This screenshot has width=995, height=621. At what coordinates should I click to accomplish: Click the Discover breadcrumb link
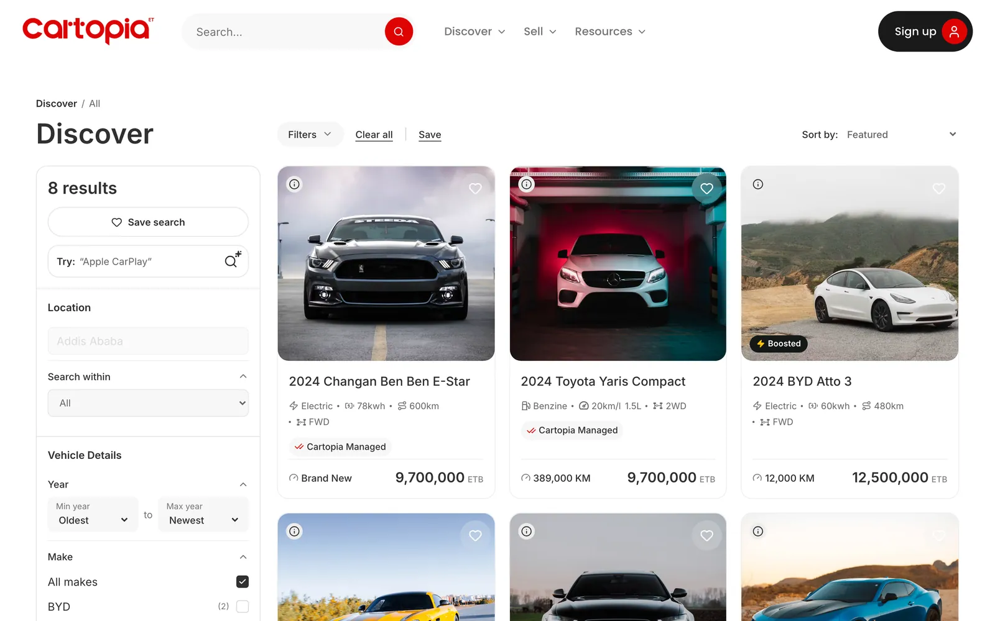pos(57,104)
